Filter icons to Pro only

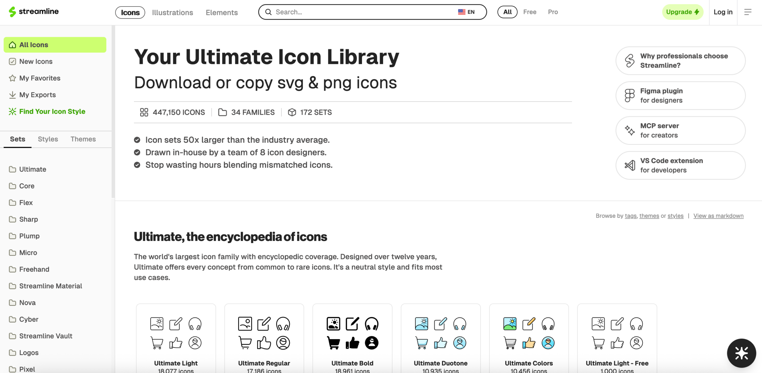click(553, 12)
